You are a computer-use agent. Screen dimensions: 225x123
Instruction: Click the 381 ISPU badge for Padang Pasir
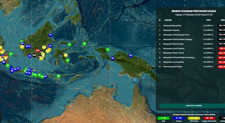[221, 26]
